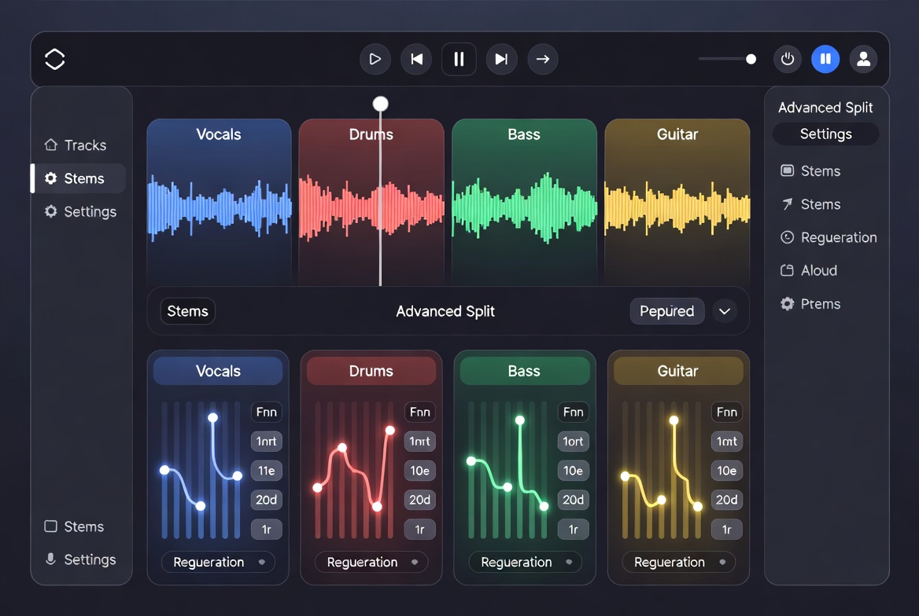Viewport: 919px width, 616px height.
Task: Click the app logo icon
Action: pos(54,59)
